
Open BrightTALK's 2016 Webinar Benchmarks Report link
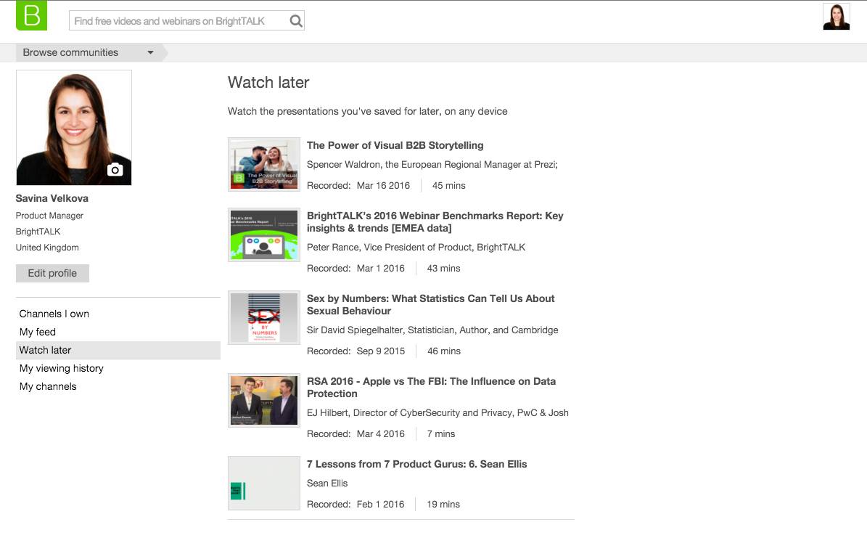tap(435, 222)
